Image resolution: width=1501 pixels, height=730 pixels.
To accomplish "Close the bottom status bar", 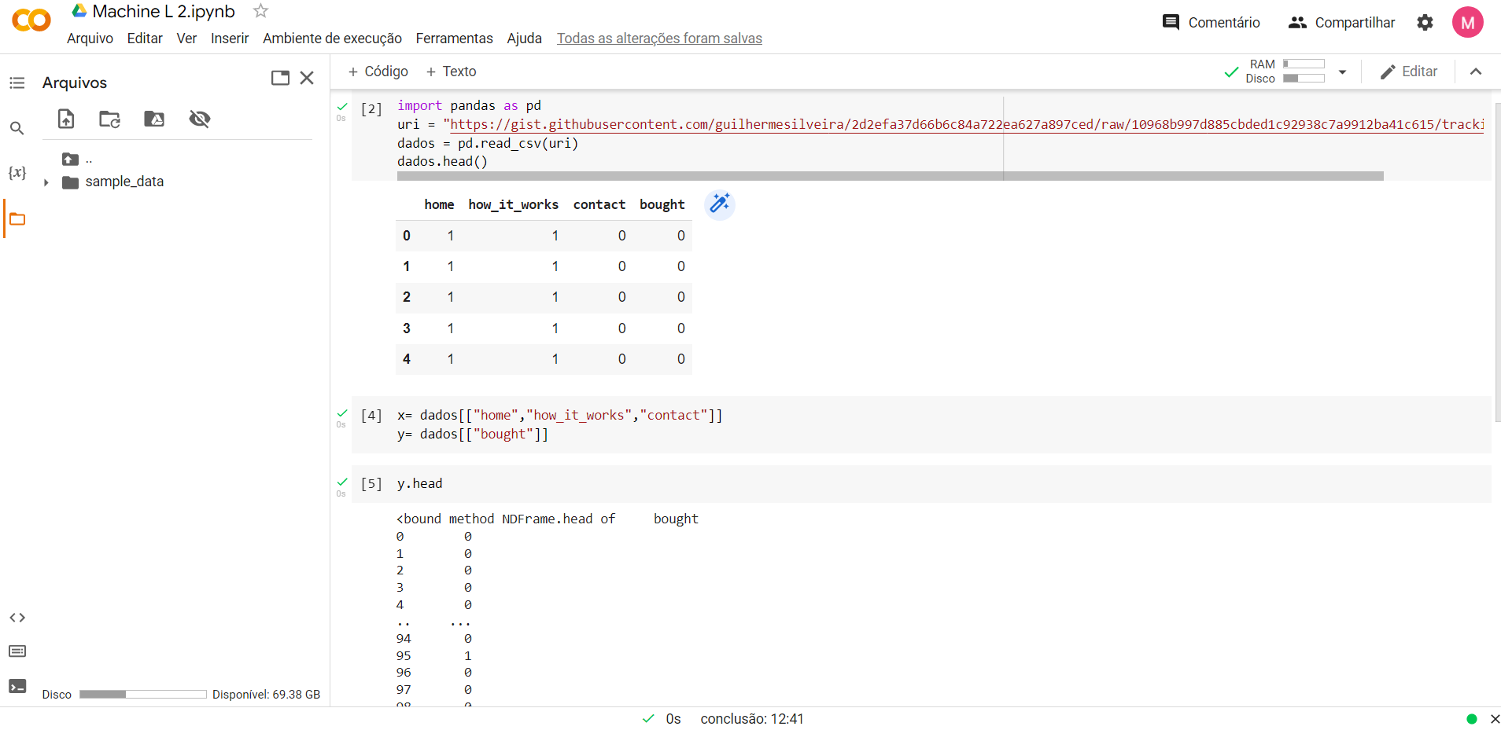I will [x=1495, y=719].
